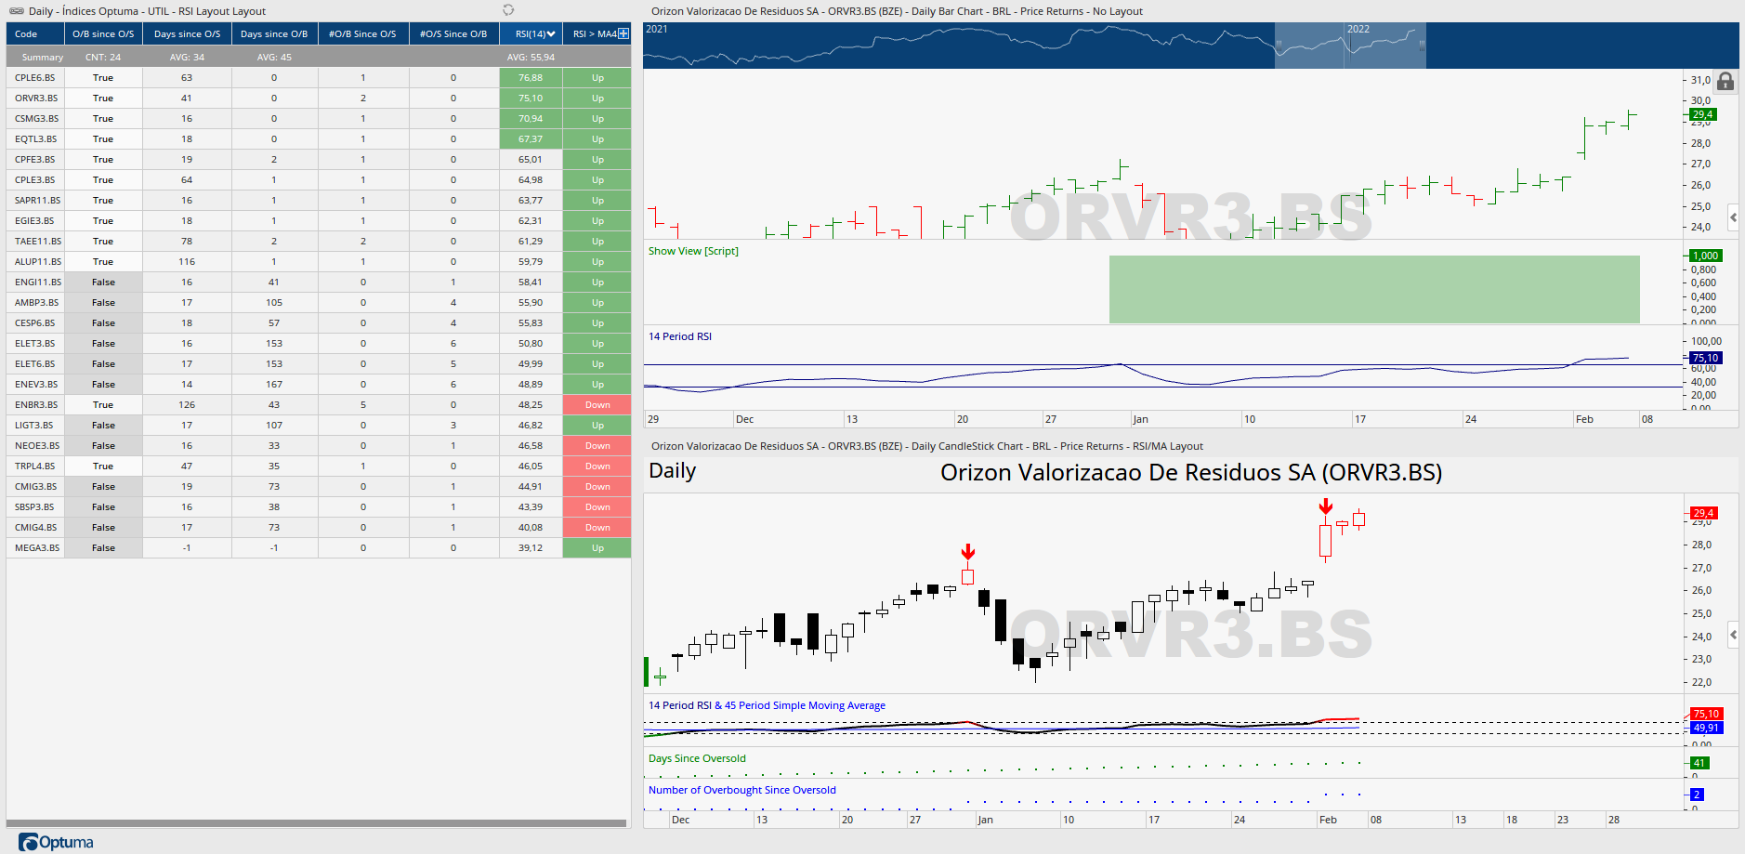This screenshot has height=854, width=1745.
Task: Select the SAPR11.BS row
Action: click(x=319, y=201)
